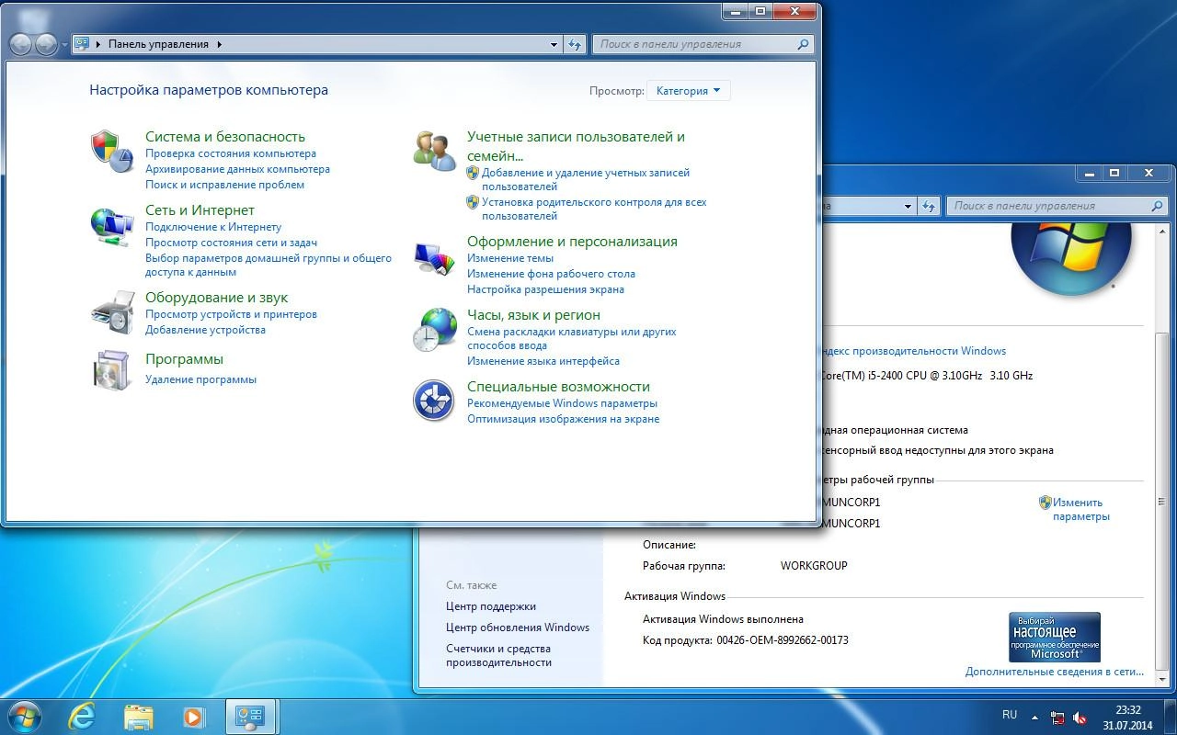This screenshot has height=735, width=1177.
Task: Click Настройка разрешения экрана link
Action: pyautogui.click(x=545, y=289)
